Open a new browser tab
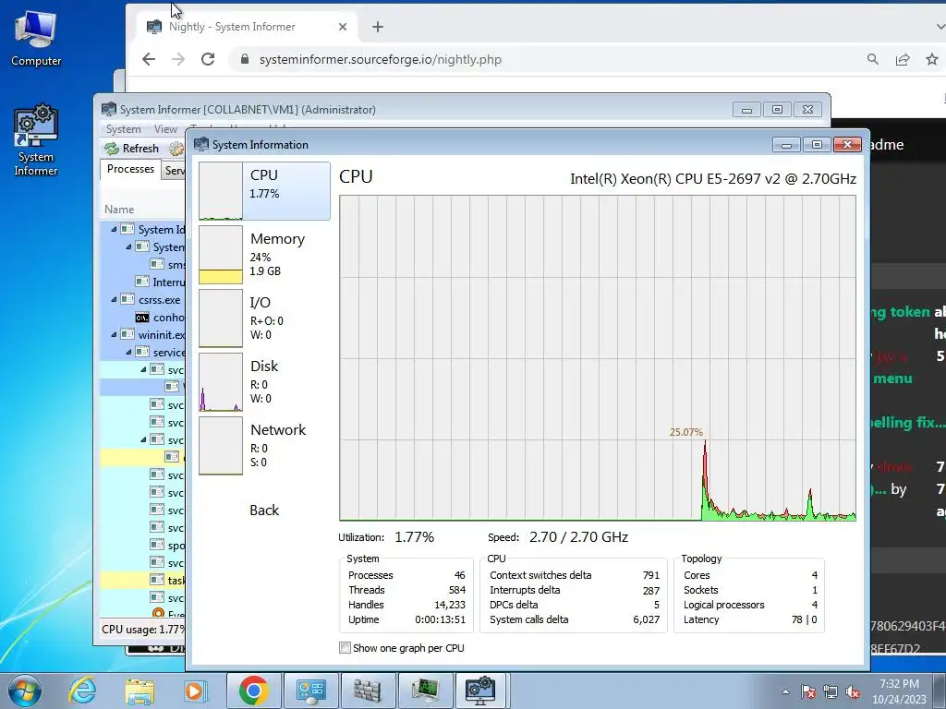946x709 pixels. tap(378, 27)
